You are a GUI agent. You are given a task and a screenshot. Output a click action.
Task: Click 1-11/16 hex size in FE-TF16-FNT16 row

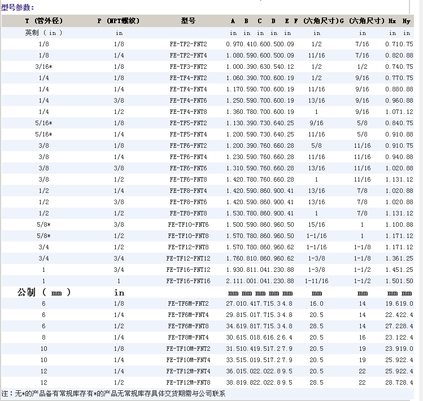(316, 281)
